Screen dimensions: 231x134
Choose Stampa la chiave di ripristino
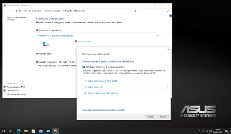point(103,93)
